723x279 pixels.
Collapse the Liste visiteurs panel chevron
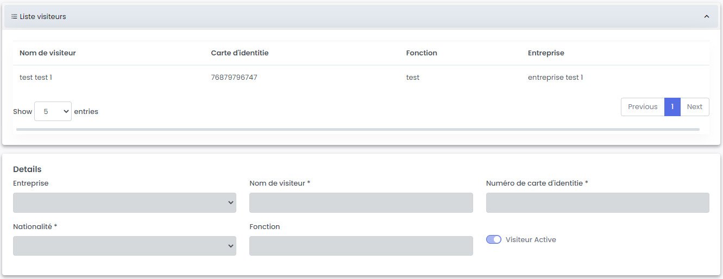point(706,17)
